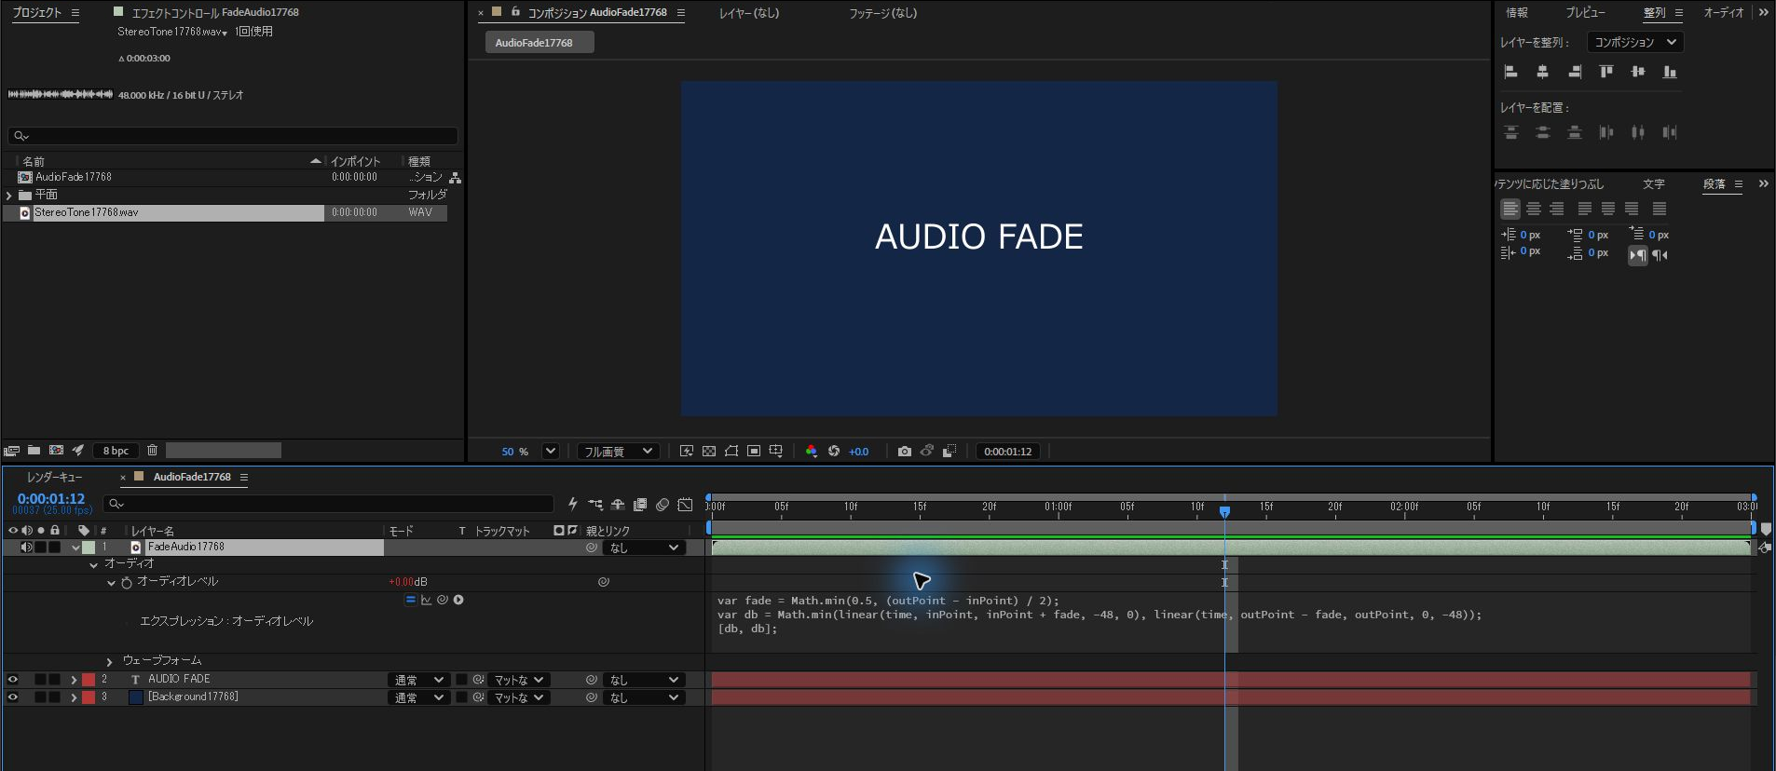Click the expression pick whip for Audio Level
Image resolution: width=1776 pixels, height=771 pixels.
(x=443, y=600)
